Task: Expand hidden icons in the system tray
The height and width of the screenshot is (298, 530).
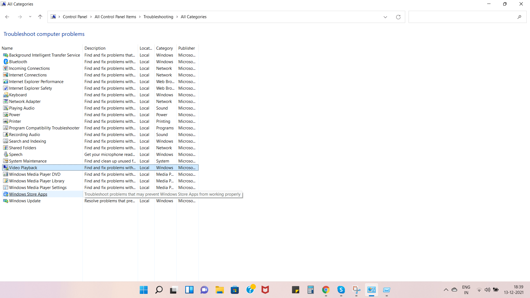Action: tap(446, 290)
